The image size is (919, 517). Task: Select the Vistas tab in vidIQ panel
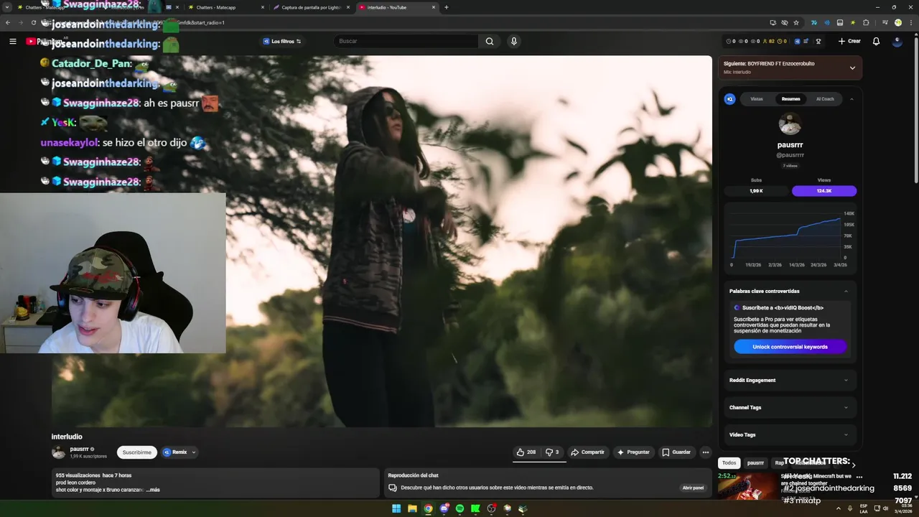coord(757,99)
